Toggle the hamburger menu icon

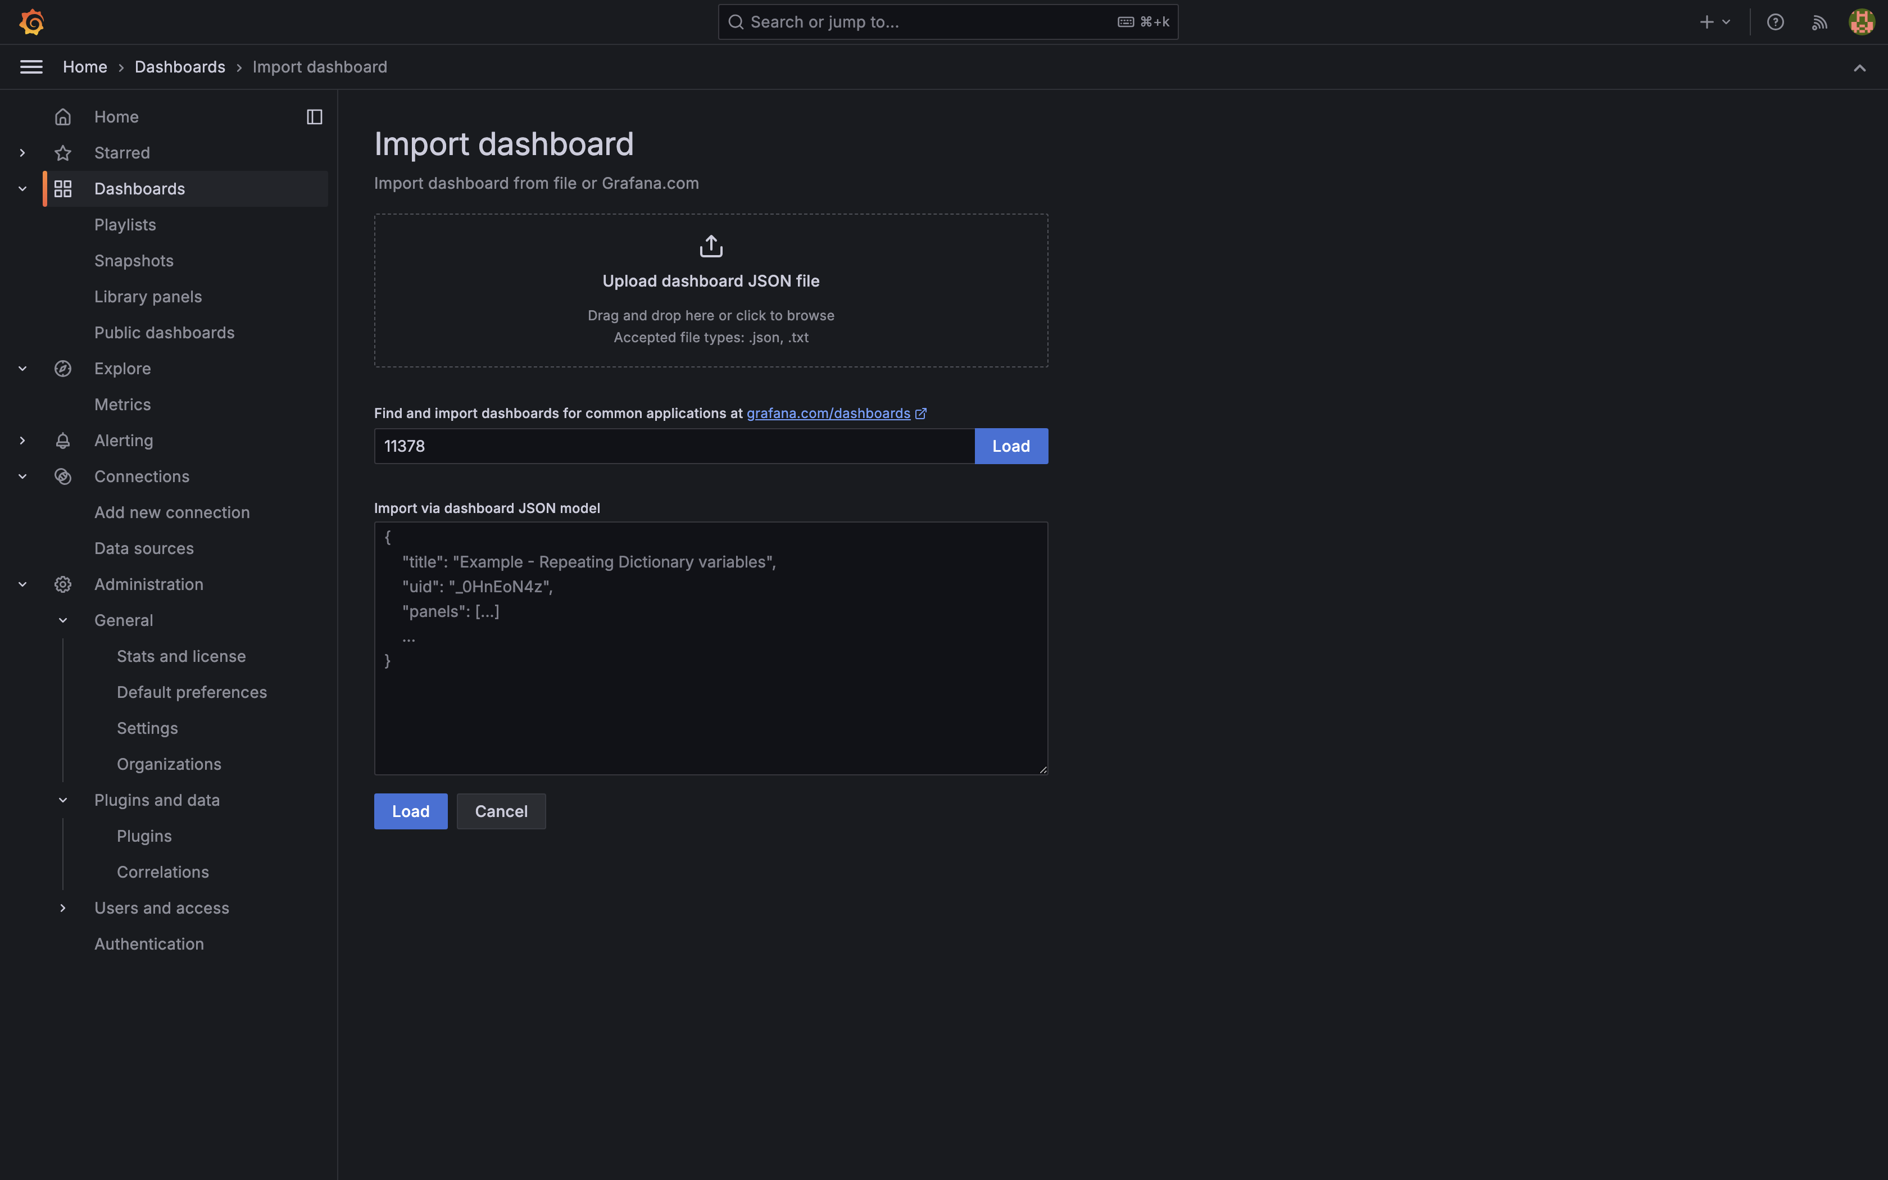pyautogui.click(x=31, y=67)
